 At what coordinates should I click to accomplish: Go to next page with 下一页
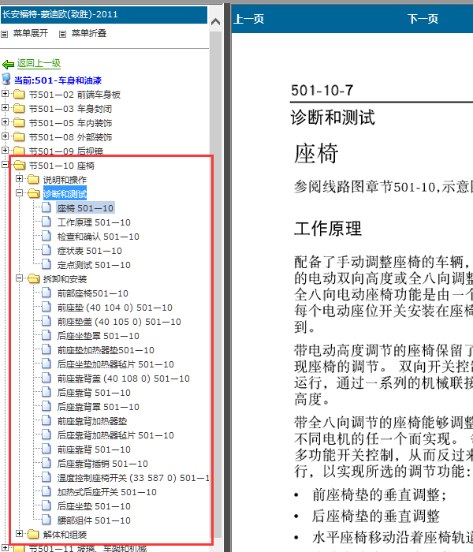(x=423, y=19)
